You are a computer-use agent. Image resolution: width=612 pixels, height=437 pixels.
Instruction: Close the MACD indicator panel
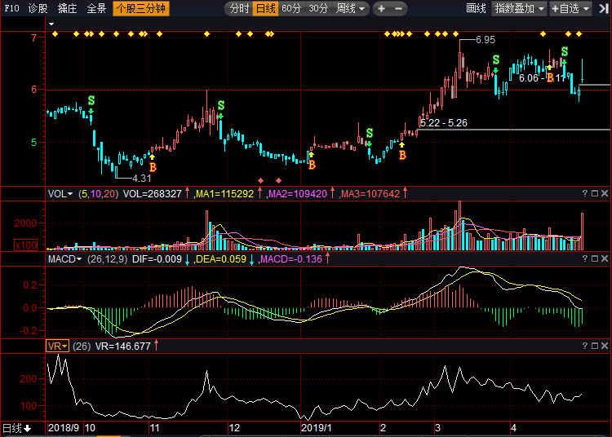click(605, 259)
